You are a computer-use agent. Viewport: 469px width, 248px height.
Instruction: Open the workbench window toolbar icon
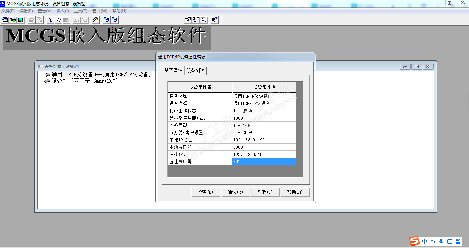pos(5,20)
